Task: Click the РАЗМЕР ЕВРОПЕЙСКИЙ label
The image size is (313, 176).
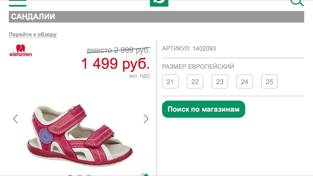Action: [198, 67]
